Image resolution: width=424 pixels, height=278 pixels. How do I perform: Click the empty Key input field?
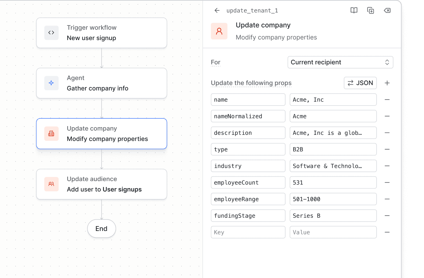[248, 232]
